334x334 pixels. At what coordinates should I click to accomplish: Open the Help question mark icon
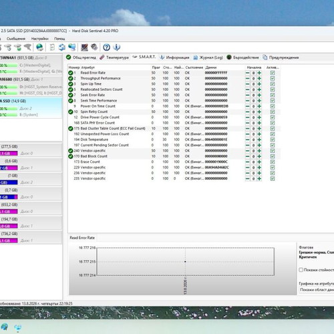pyautogui.click(x=106, y=47)
